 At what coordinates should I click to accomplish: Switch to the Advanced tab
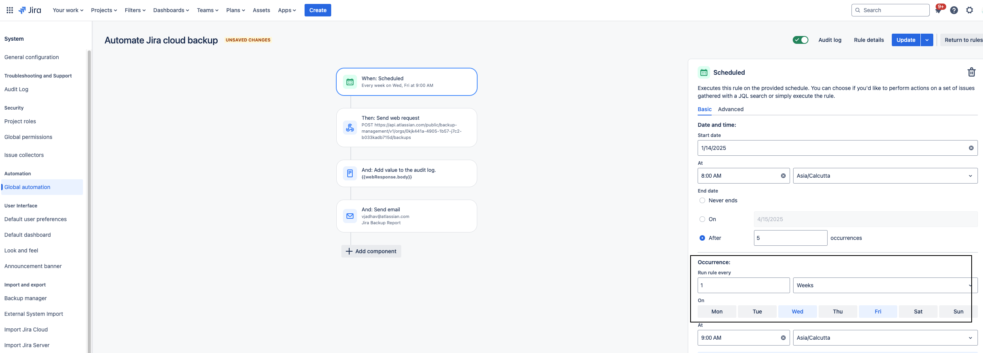click(x=730, y=109)
